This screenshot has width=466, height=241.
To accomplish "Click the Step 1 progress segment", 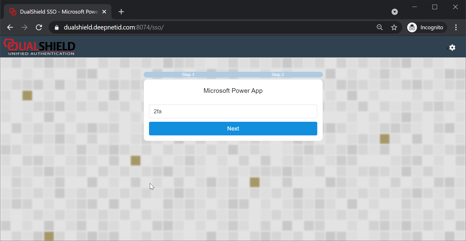I will [x=188, y=75].
